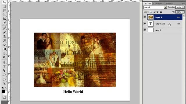186x104 pixels.
Task: Select the Eyedropper tool
Action: coord(4,23)
